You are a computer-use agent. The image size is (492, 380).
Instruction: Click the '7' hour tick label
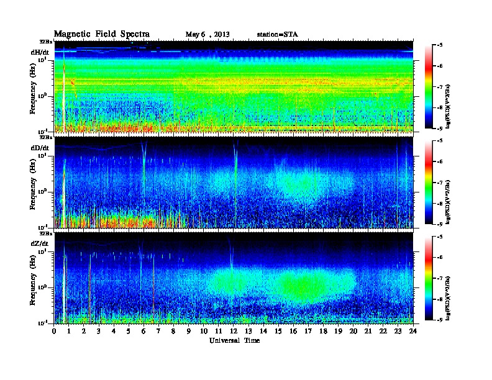tap(158, 332)
